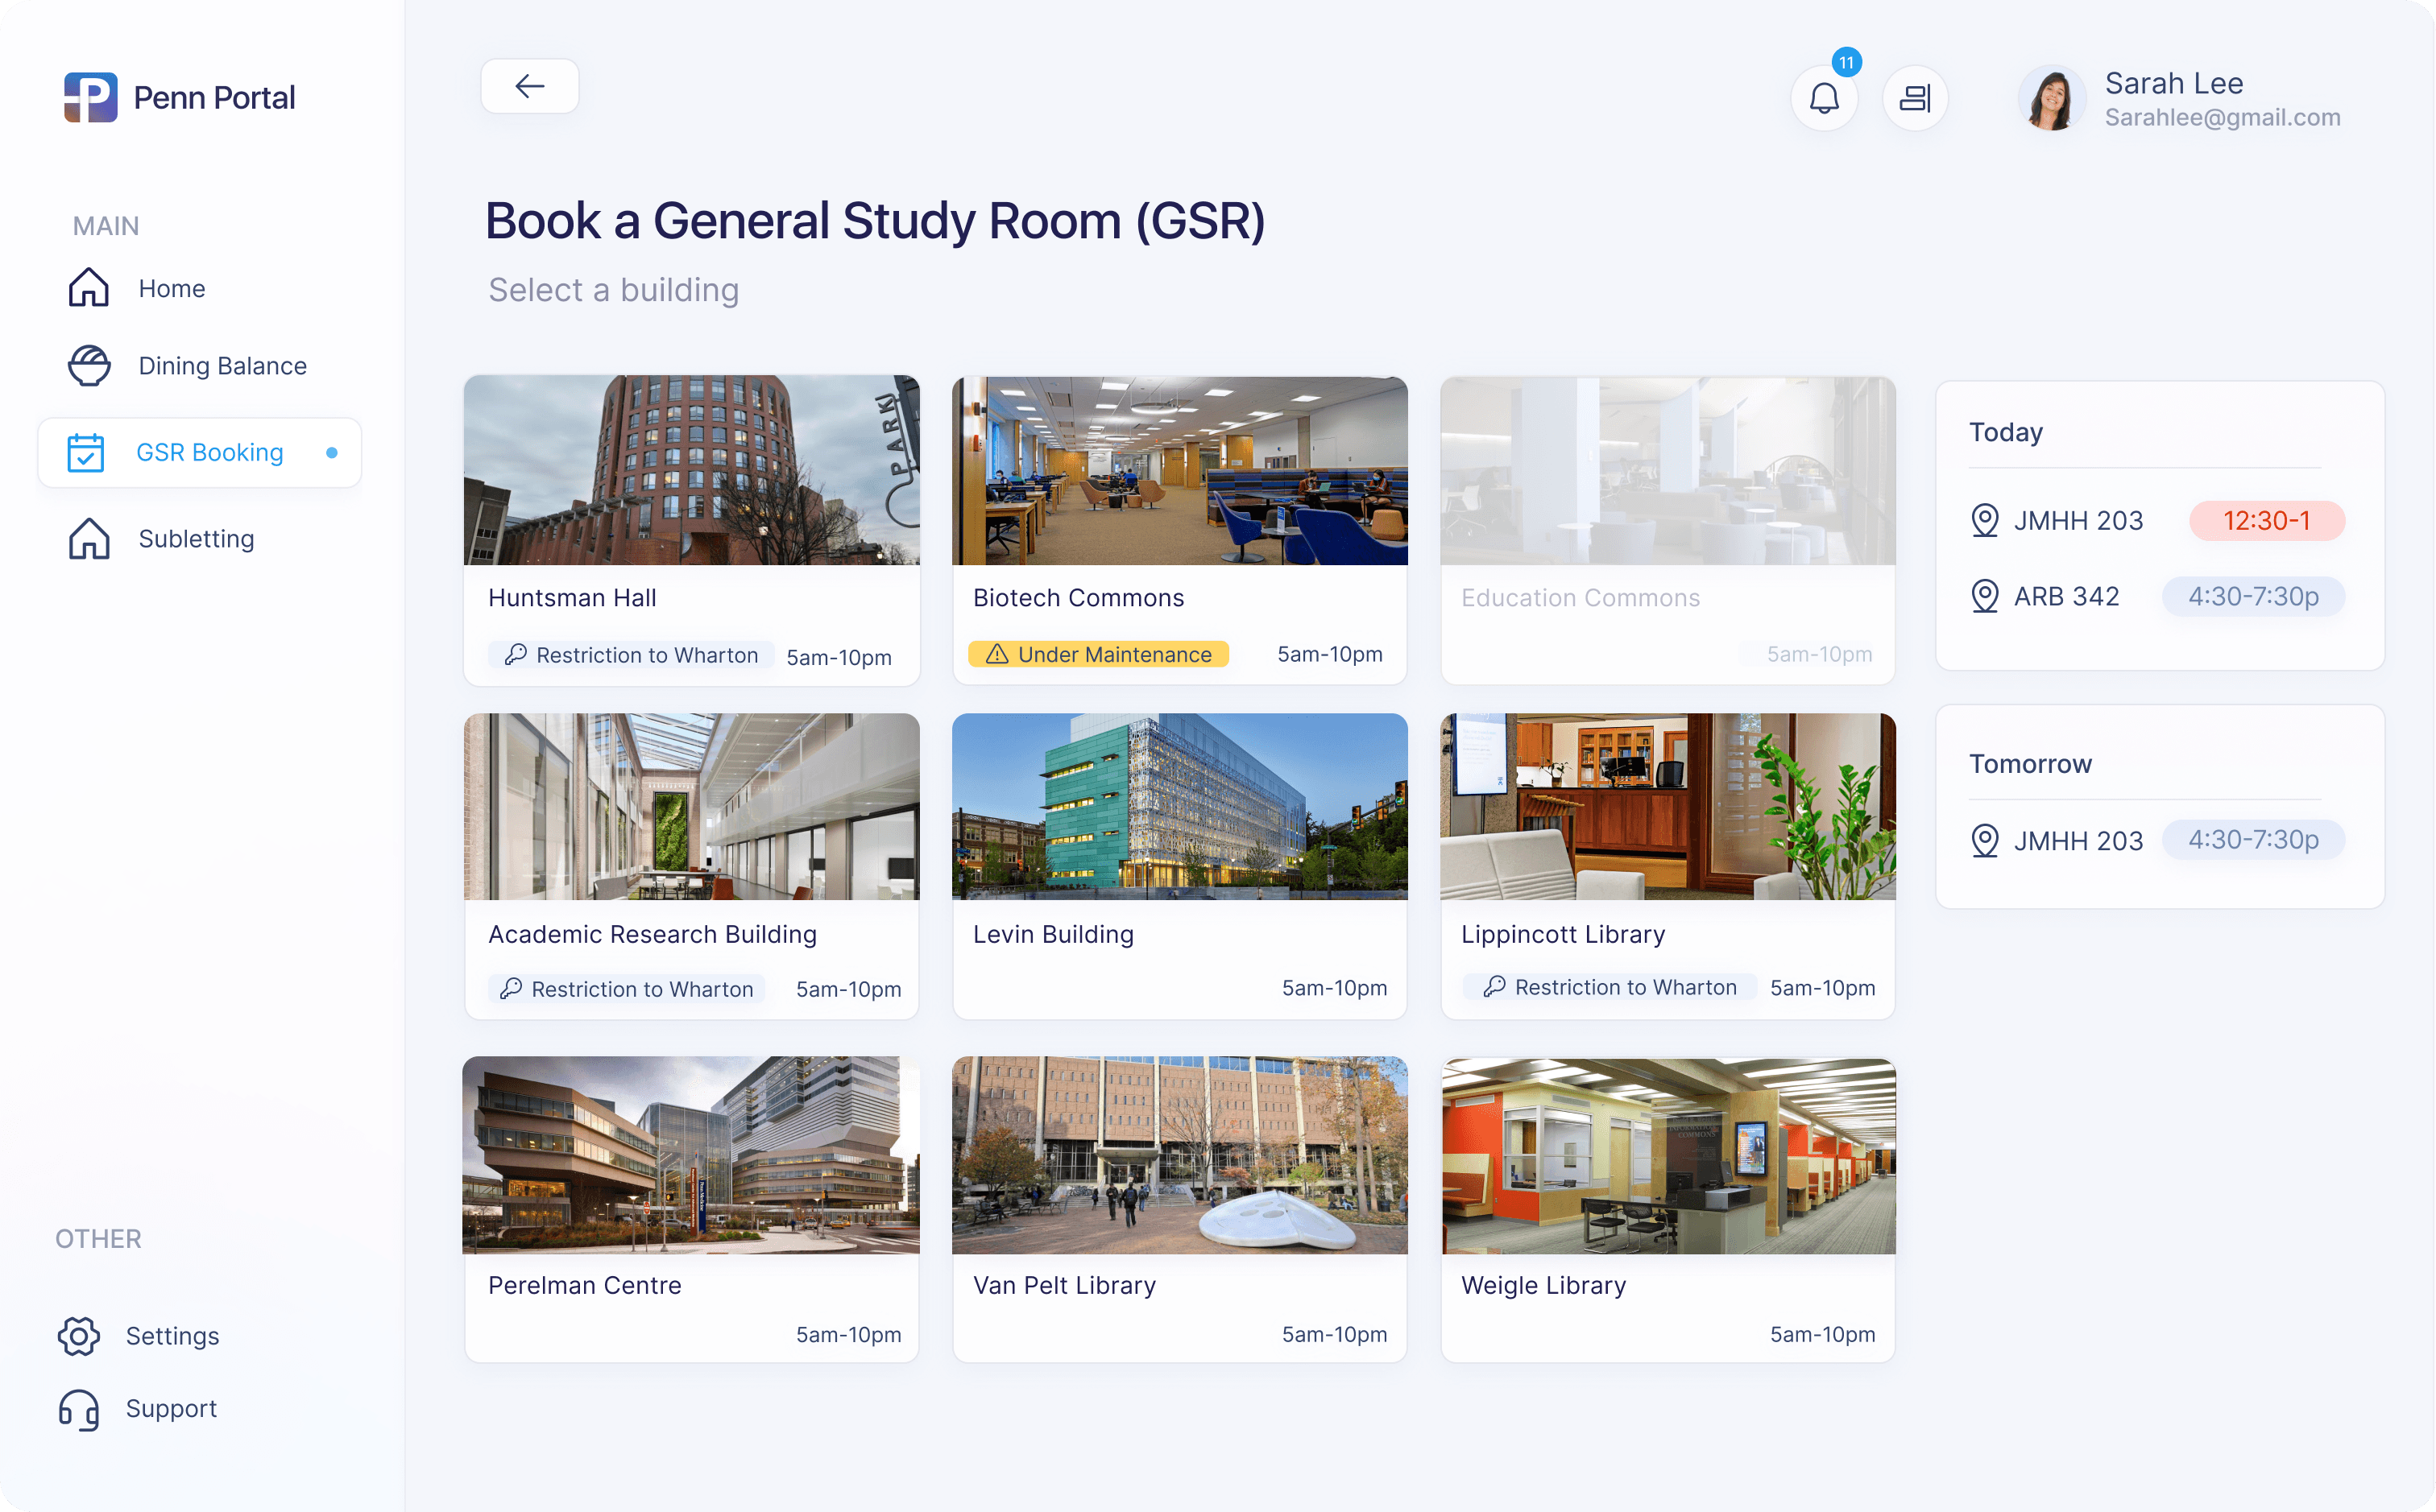
Task: Open Support in the sidebar
Action: [x=171, y=1408]
